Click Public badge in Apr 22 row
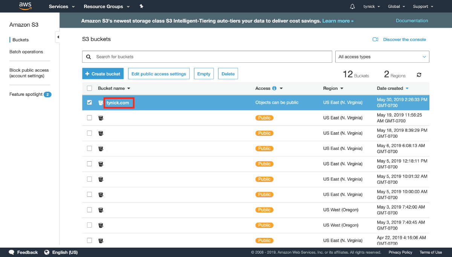452x257 pixels. click(x=264, y=240)
